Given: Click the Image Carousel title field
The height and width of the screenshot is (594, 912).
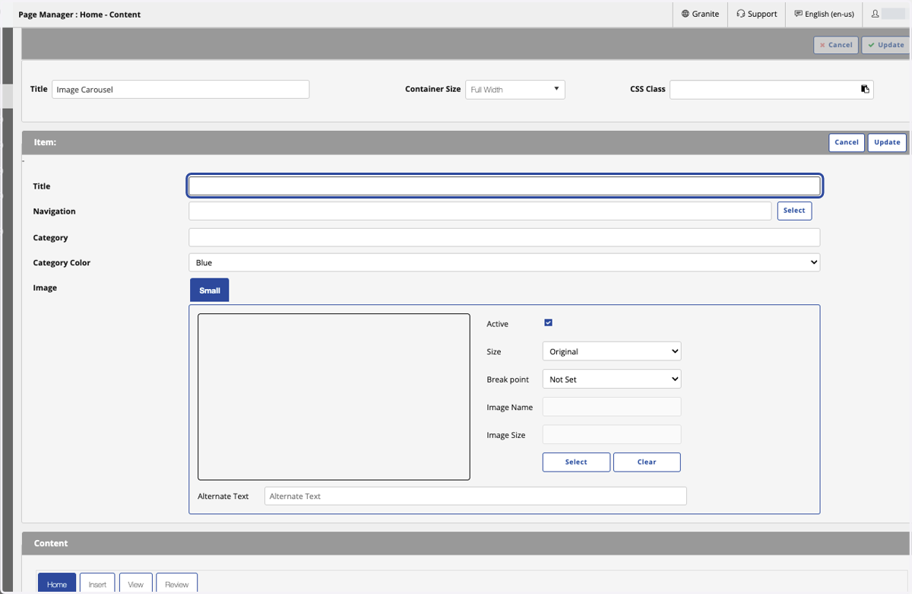Looking at the screenshot, I should 180,89.
